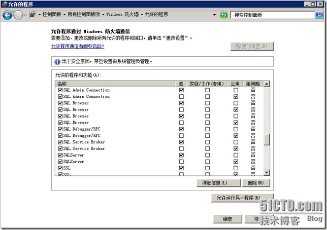This screenshot has width=327, height=230.
Task: Click 允许运行另一程序(R) button
Action: [242, 198]
